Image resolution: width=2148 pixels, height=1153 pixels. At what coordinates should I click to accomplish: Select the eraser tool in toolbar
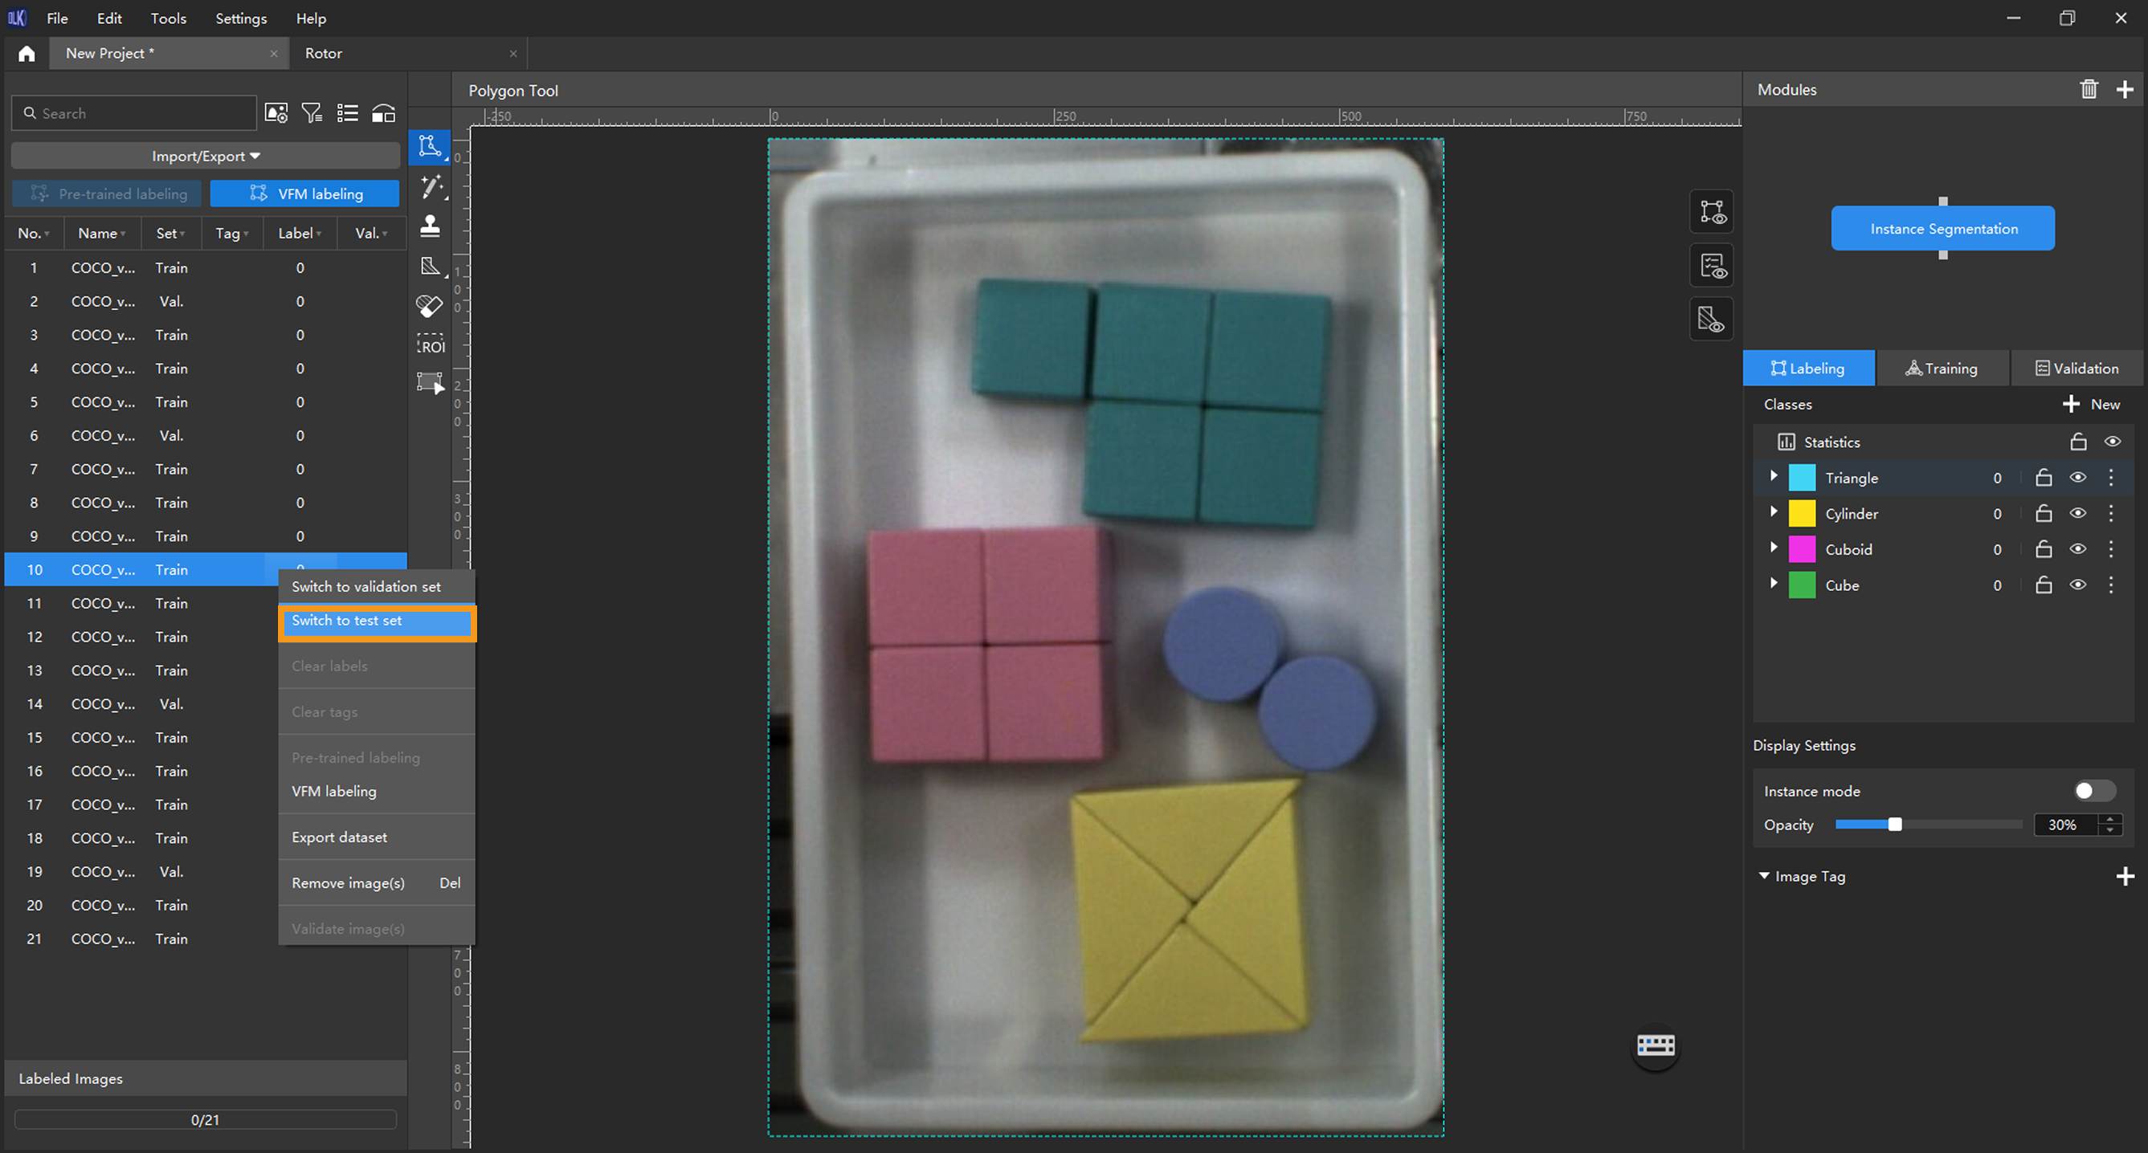[429, 306]
